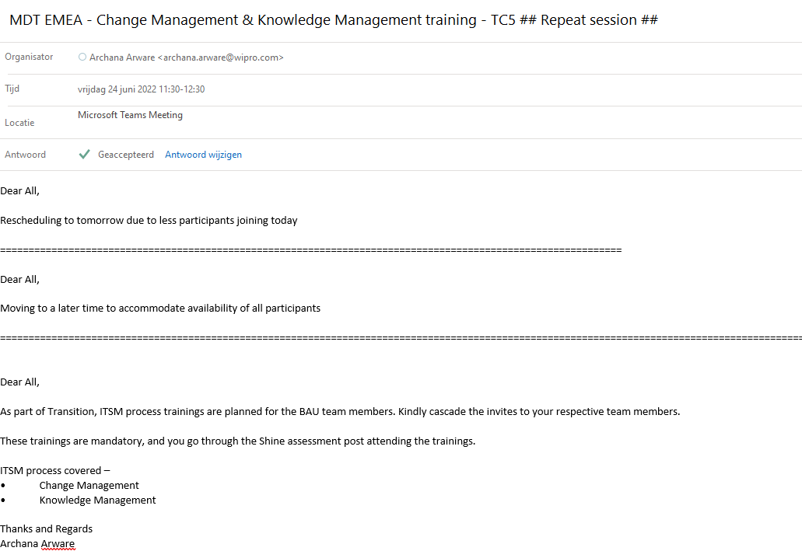Screen dimensions: 802x558
Task: Click the MDT EMEA meeting title
Action: click(x=333, y=20)
